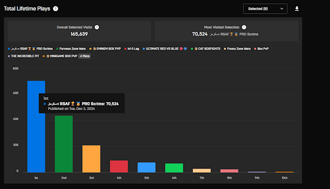Expand the +1 More legend button
330x189 pixels.
tap(84, 56)
